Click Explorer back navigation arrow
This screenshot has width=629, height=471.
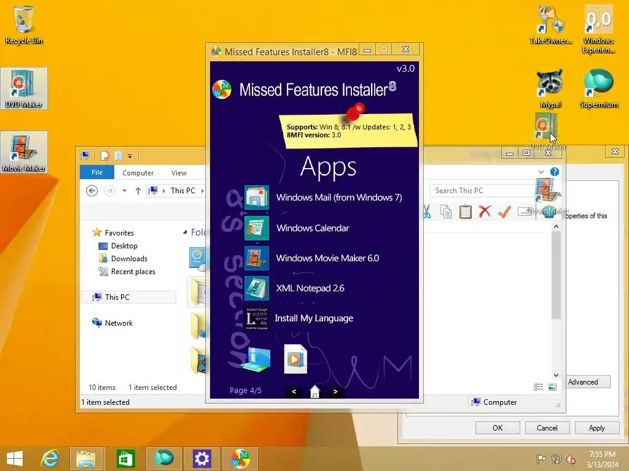coord(92,191)
